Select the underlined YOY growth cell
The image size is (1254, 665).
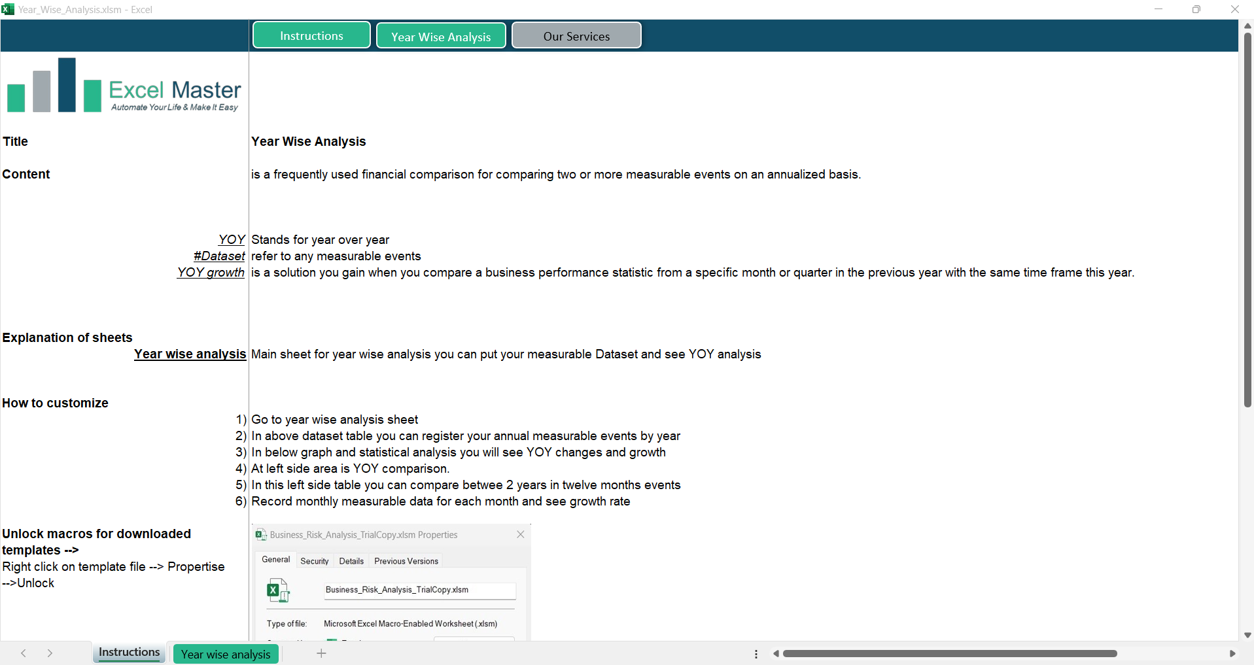[211, 272]
